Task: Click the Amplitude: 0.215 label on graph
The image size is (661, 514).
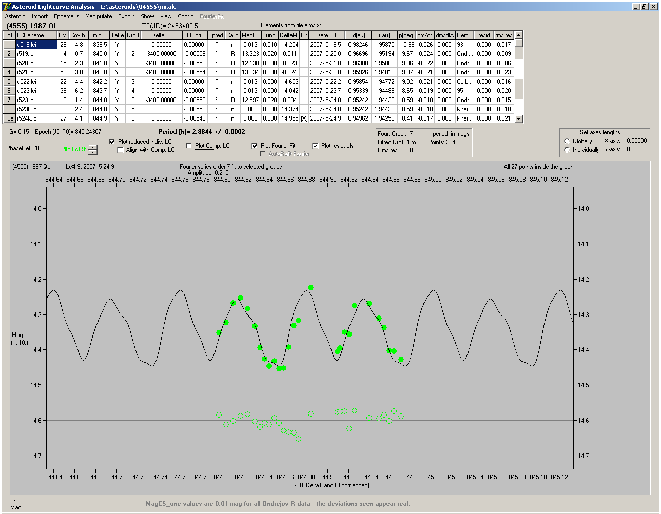Action: 208,173
